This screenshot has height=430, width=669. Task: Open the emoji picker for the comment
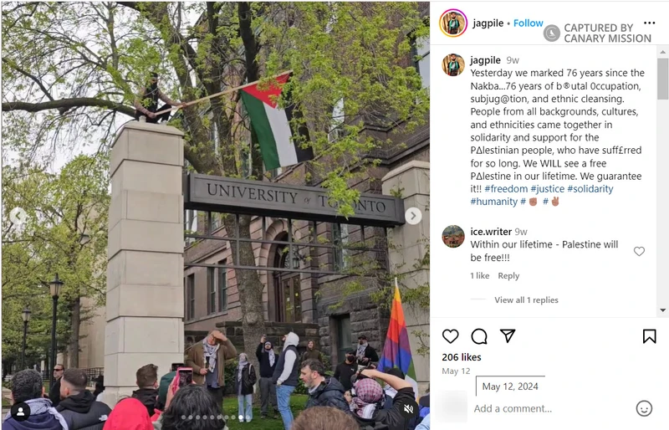click(x=644, y=408)
